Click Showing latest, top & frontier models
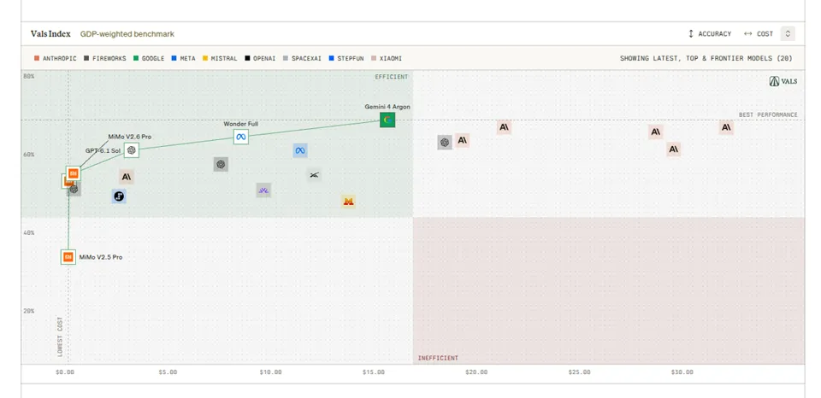Image resolution: width=821 pixels, height=398 pixels. pyautogui.click(x=706, y=59)
